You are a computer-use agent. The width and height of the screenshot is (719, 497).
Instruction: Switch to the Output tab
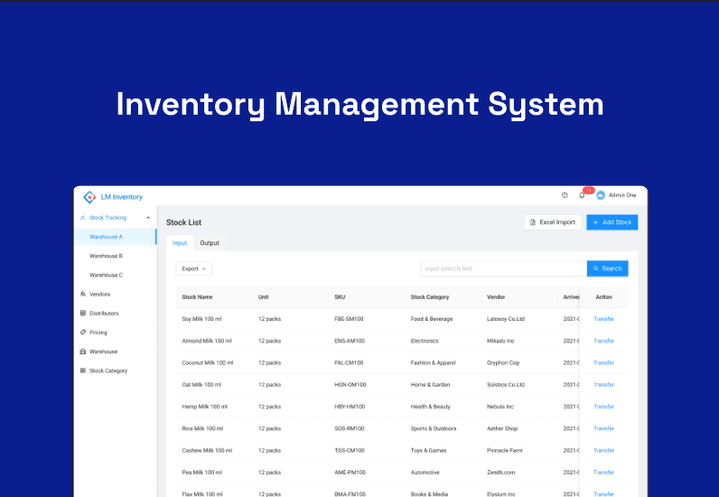pos(210,243)
